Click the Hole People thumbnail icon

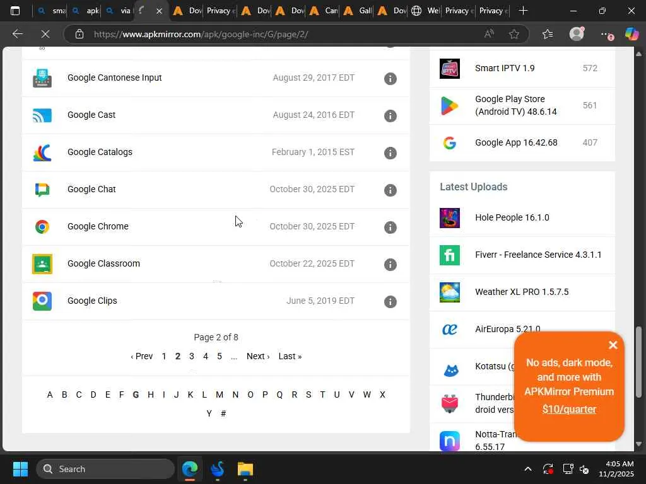449,217
